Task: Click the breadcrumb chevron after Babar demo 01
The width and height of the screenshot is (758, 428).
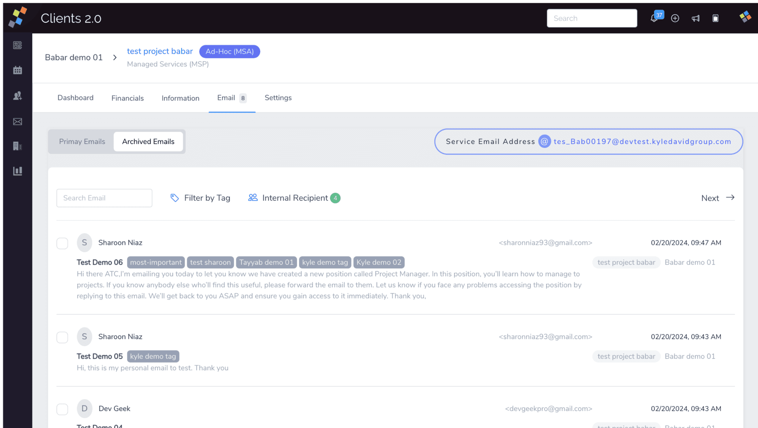Action: pos(115,58)
